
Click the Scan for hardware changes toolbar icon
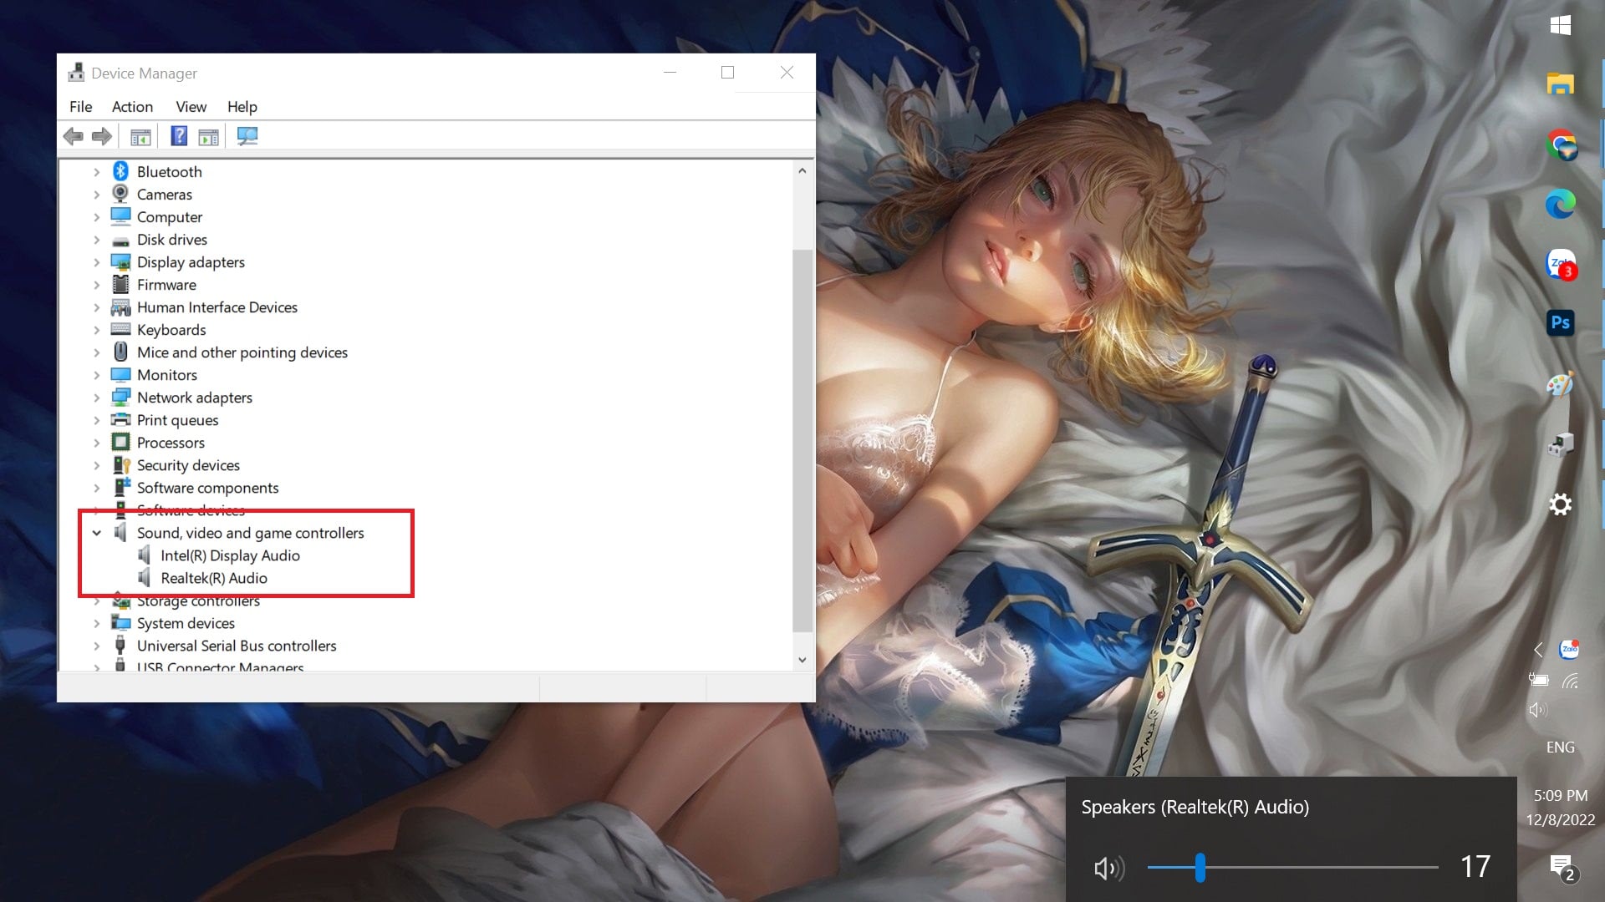(247, 136)
